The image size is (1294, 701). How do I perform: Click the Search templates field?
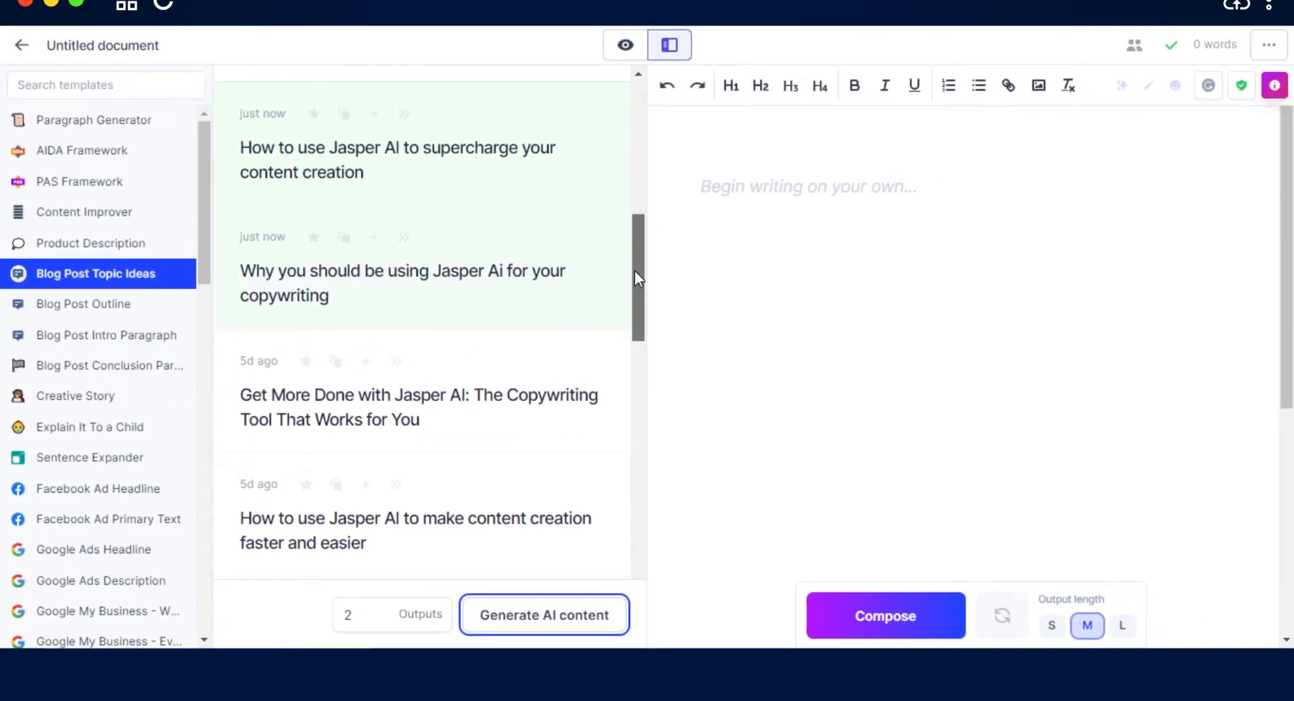pos(106,85)
